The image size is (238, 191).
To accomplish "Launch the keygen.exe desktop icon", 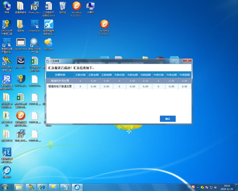I will pos(21,43).
